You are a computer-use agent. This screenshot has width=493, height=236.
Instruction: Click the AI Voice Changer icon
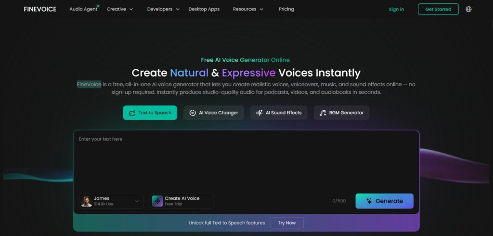(x=193, y=113)
